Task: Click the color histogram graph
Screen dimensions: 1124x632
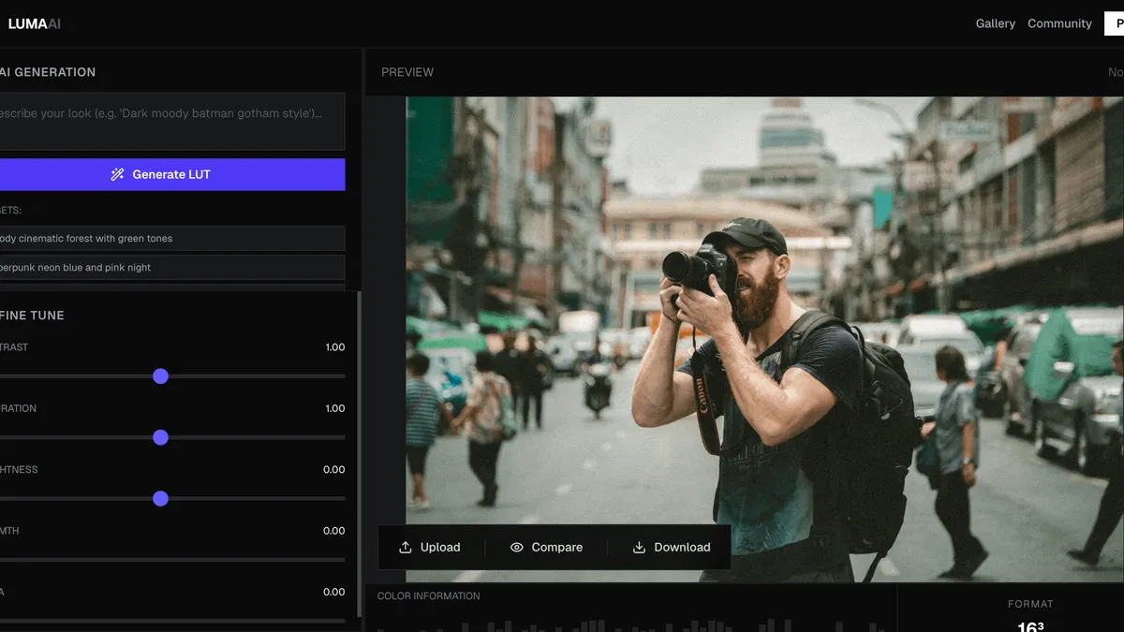Action: (x=630, y=624)
